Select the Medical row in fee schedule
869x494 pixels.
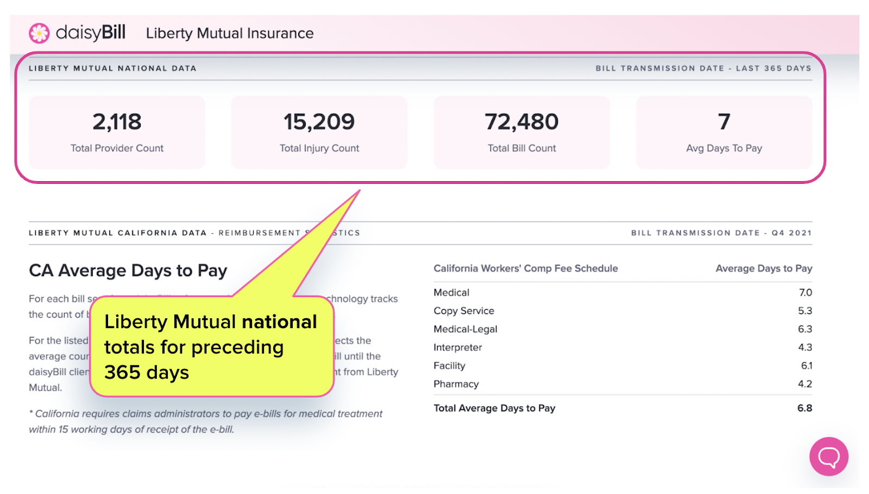(x=623, y=292)
